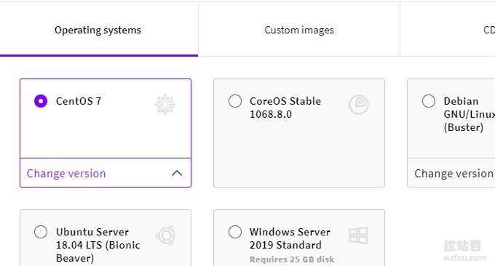Image resolution: width=495 pixels, height=266 pixels.
Task: Click the CentOS 7 label text
Action: point(79,101)
